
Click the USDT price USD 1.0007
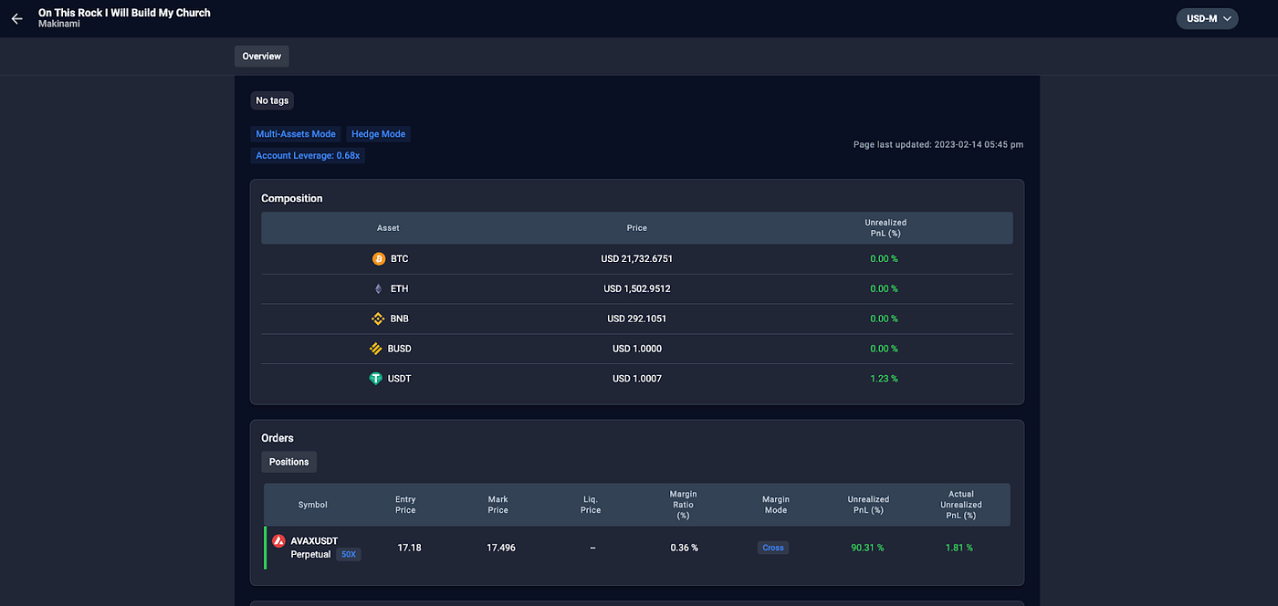tap(637, 379)
